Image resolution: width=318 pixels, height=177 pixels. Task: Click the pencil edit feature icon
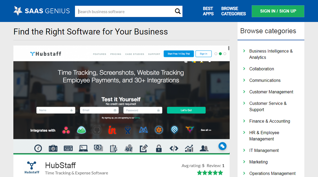pyautogui.click(x=144, y=148)
